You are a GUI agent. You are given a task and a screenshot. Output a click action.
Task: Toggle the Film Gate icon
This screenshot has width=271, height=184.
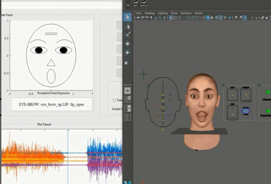coord(175,18)
